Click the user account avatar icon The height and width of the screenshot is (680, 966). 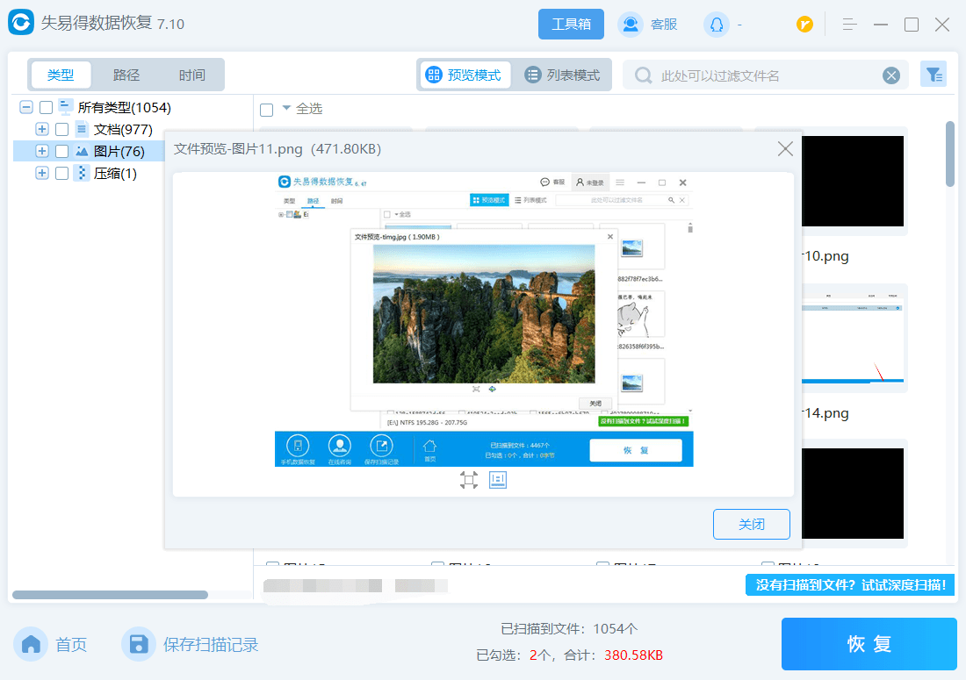tap(716, 25)
